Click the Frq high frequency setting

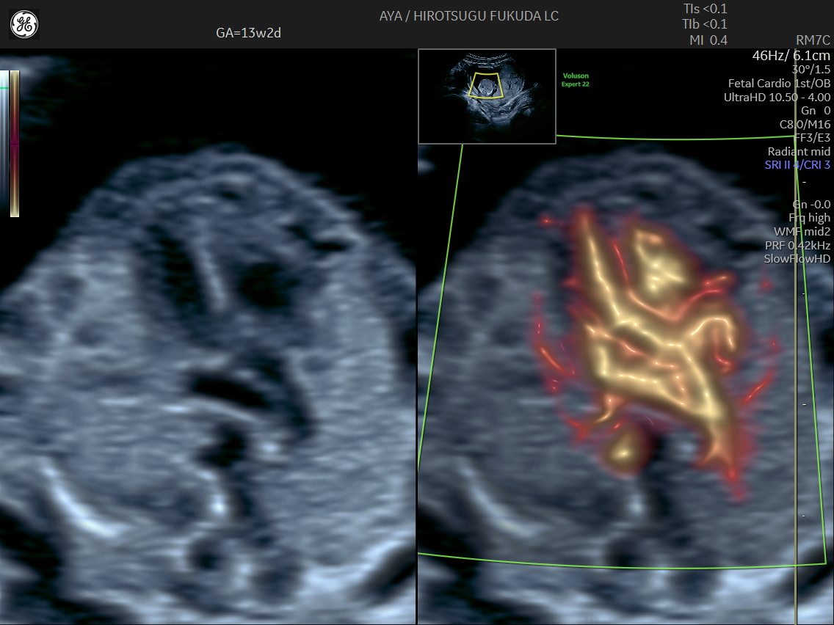(x=809, y=218)
